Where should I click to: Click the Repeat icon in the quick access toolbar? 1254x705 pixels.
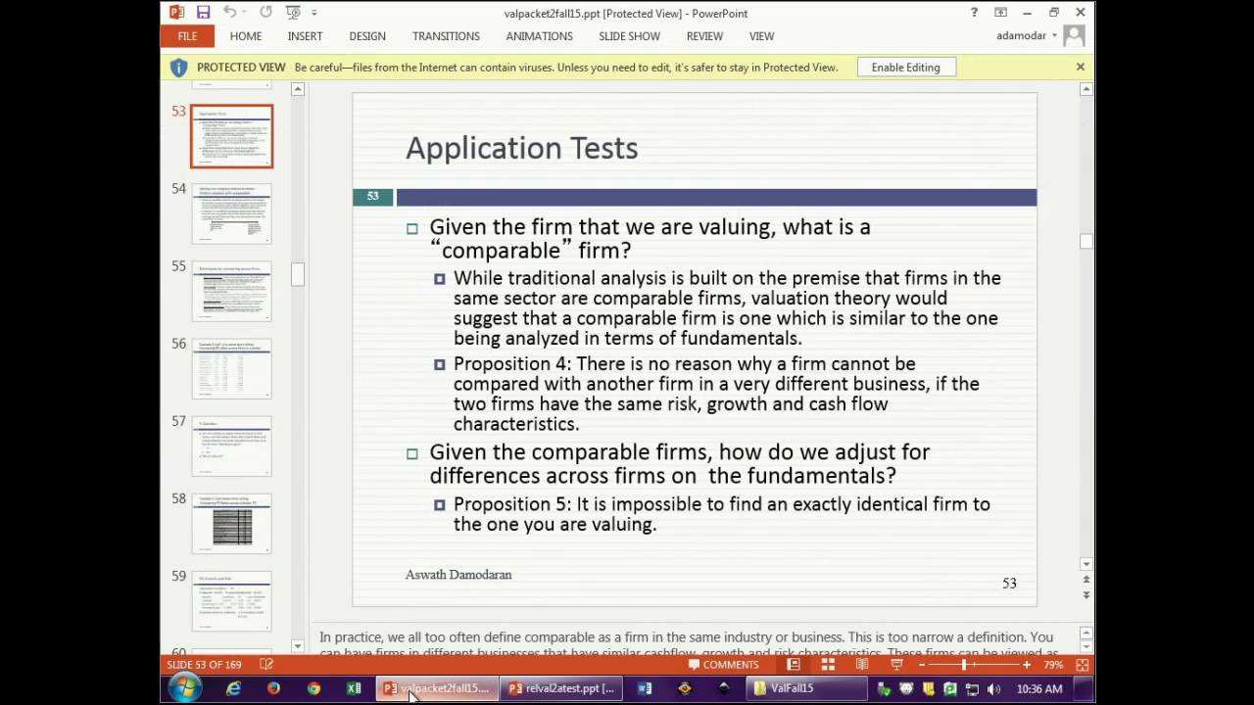click(x=265, y=13)
